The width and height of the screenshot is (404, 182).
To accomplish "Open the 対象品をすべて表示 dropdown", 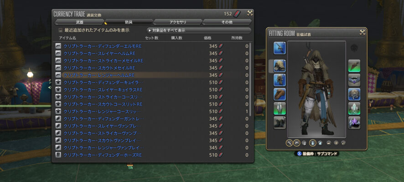I will 199,30.
